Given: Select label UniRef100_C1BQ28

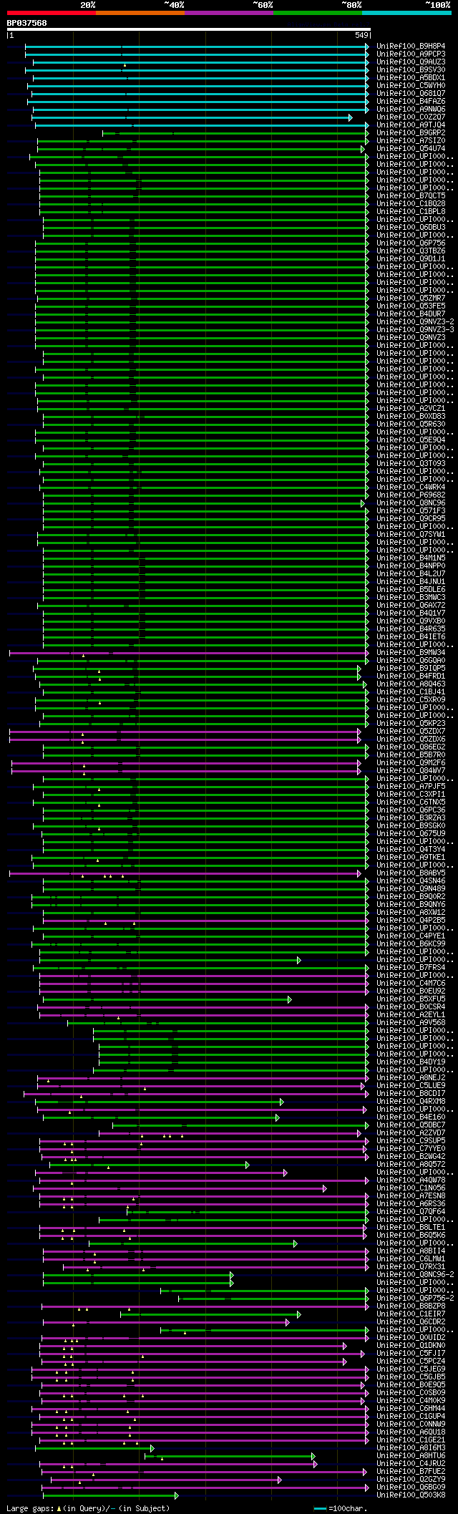Looking at the screenshot, I should [x=411, y=204].
